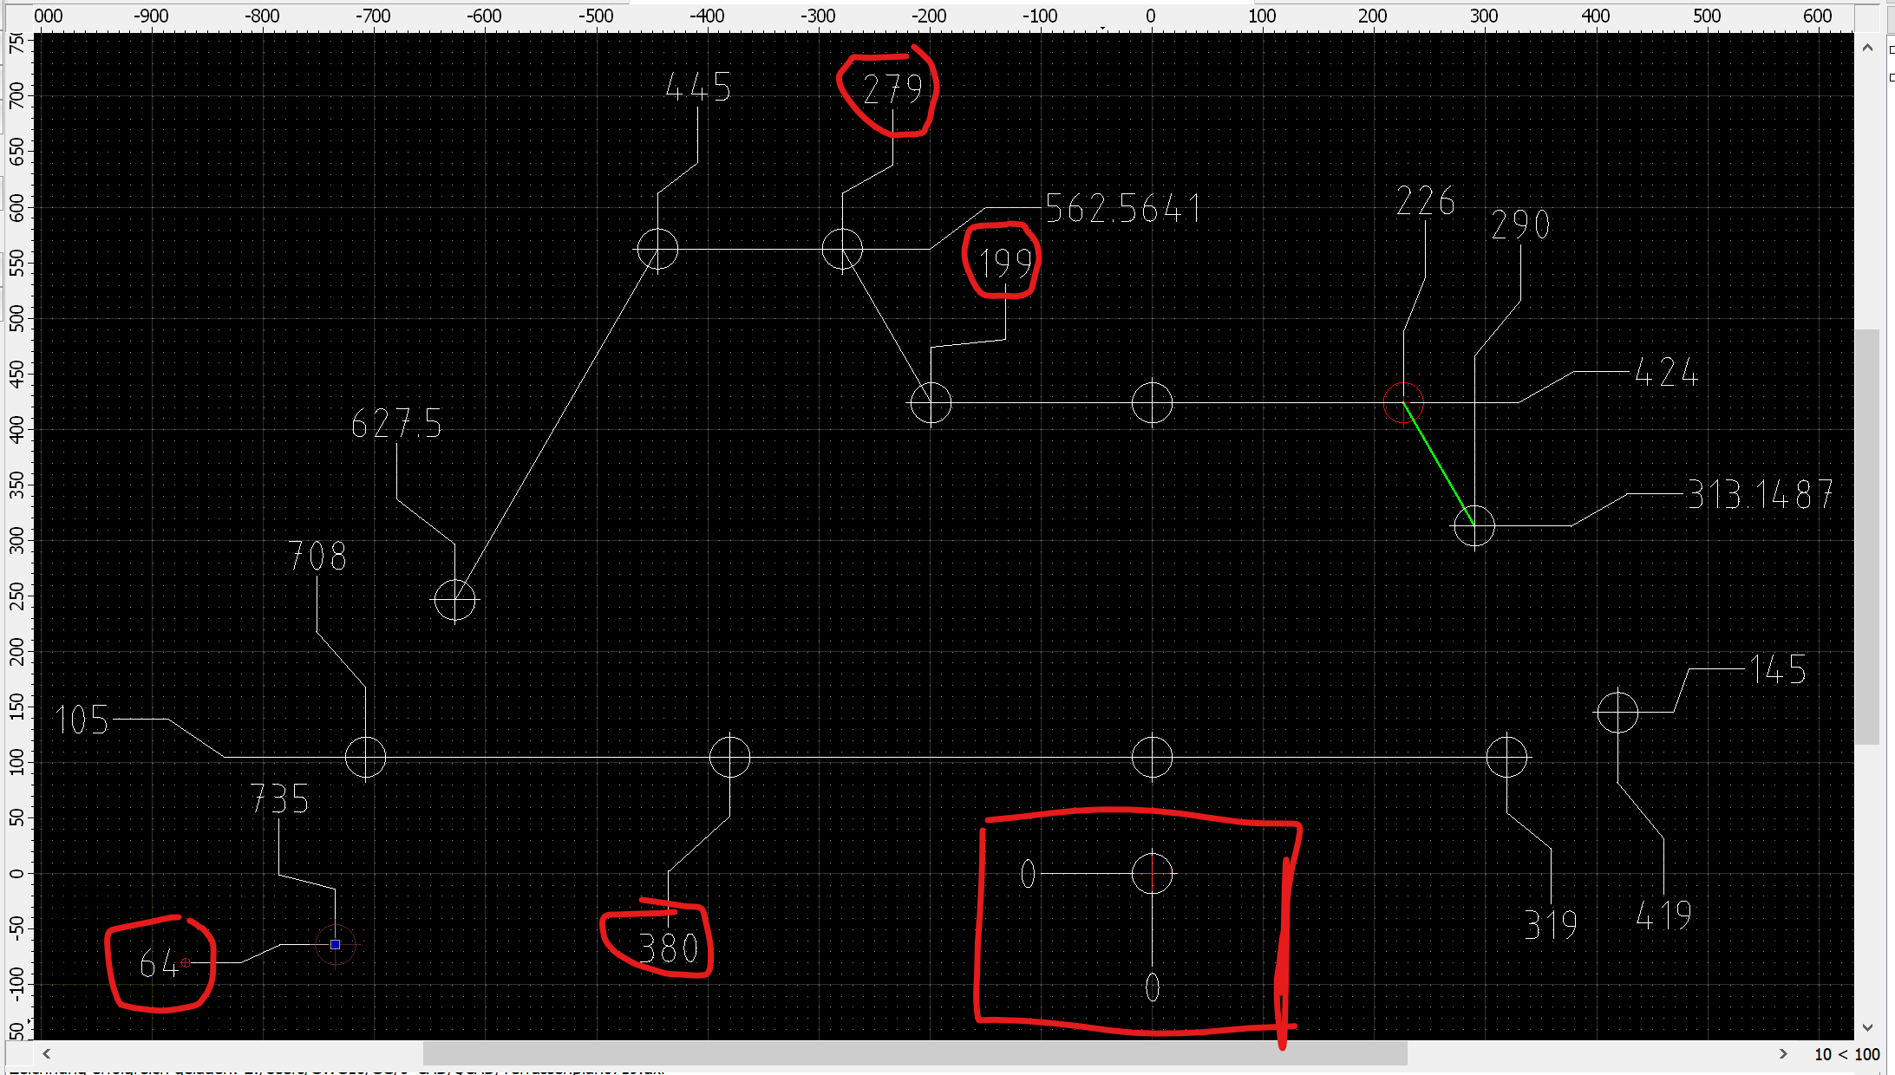The width and height of the screenshot is (1895, 1075).
Task: Click the red circle point at 424 line
Action: 1403,403
